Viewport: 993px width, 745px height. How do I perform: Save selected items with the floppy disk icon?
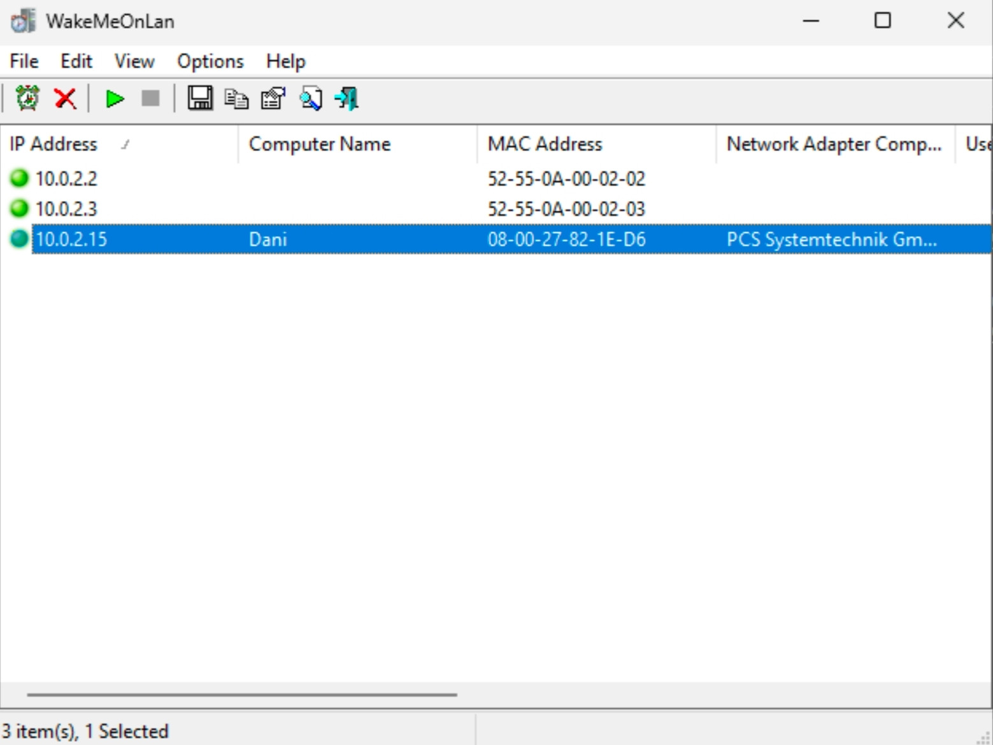[200, 99]
